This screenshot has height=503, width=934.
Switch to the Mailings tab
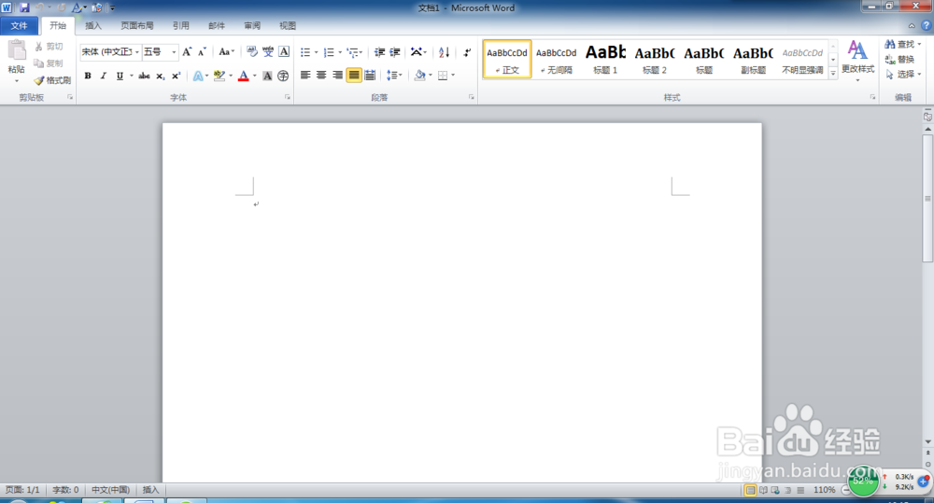(217, 25)
